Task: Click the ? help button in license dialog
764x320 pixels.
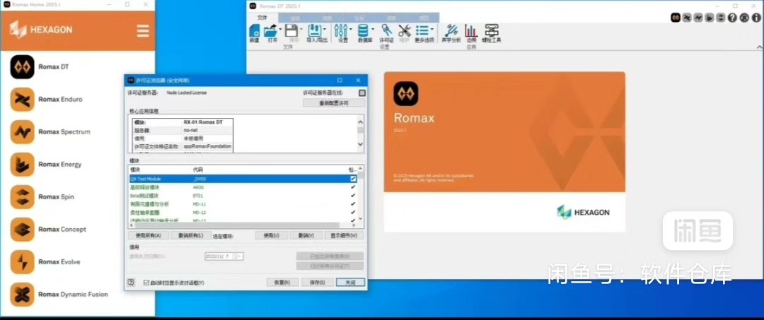Action: pos(131,282)
